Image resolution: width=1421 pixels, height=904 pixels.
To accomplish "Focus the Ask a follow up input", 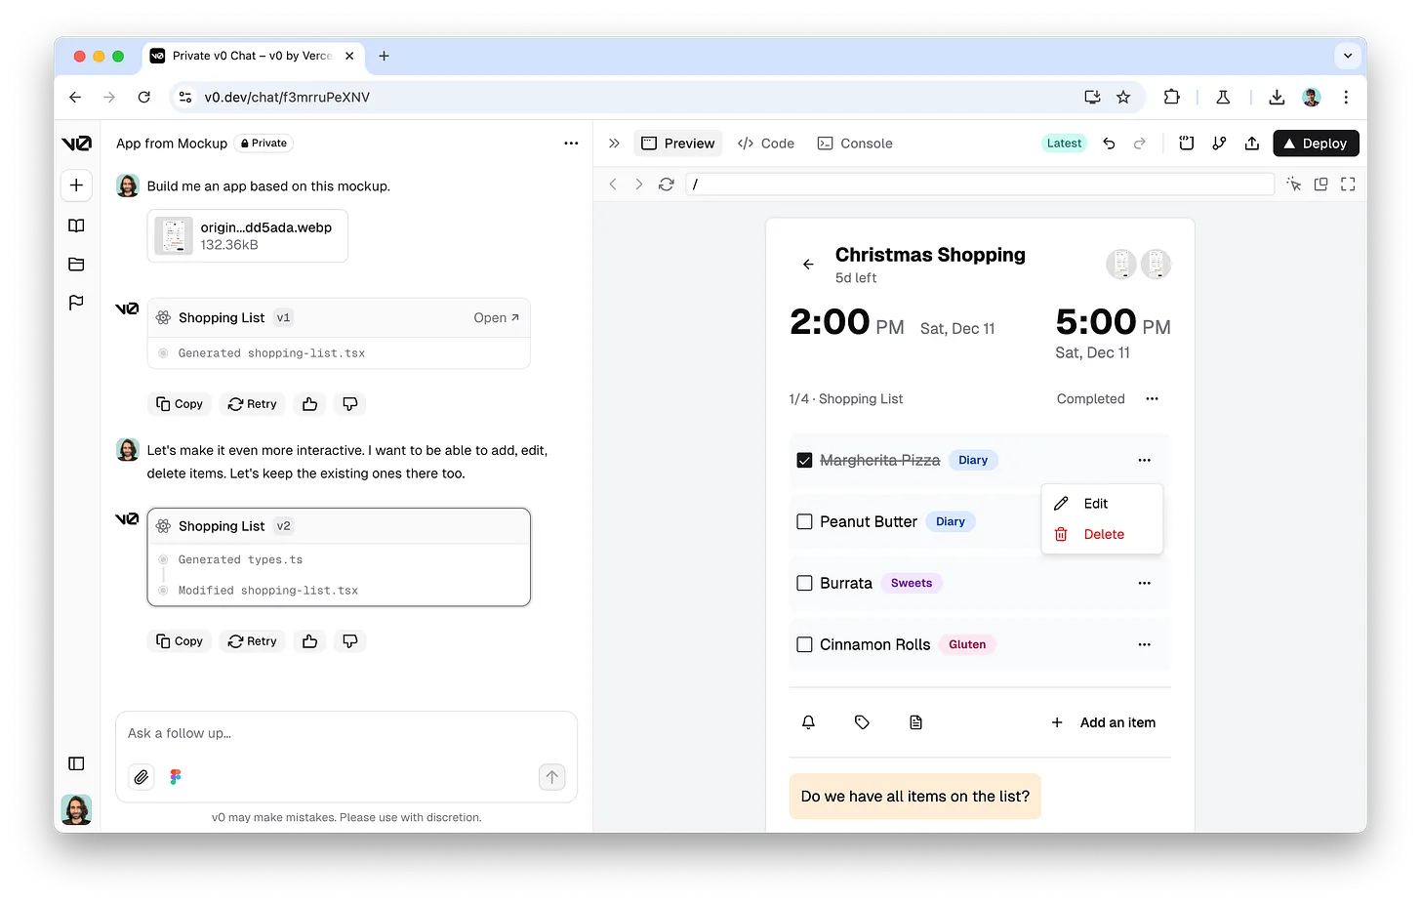I will pos(346,733).
